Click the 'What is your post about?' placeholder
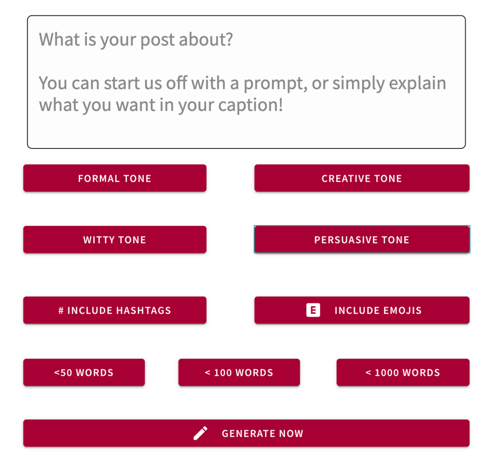 point(136,40)
